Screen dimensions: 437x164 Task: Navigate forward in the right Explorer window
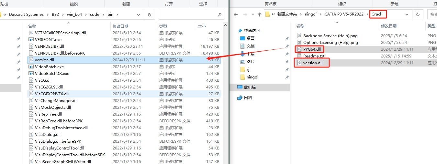[x=244, y=15]
